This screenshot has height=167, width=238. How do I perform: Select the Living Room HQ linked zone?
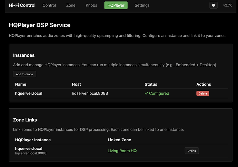click(x=122, y=151)
